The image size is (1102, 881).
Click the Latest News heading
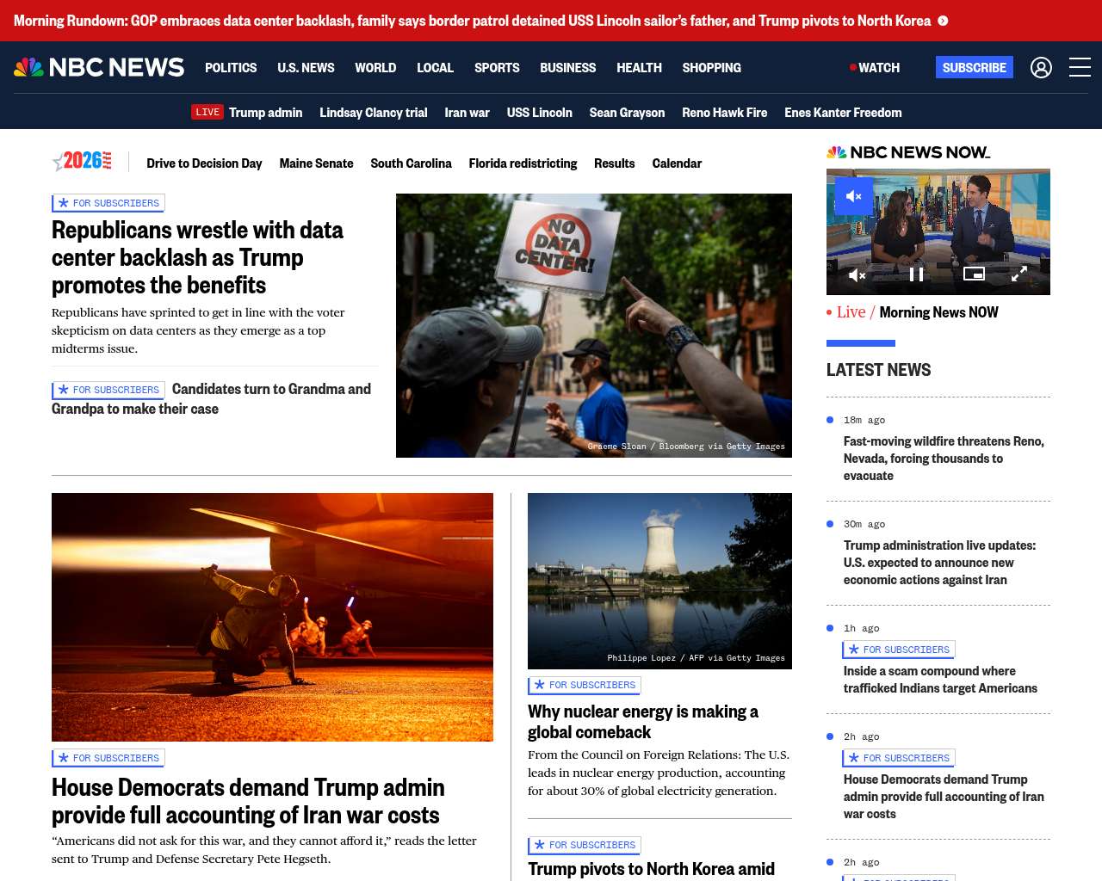(878, 370)
